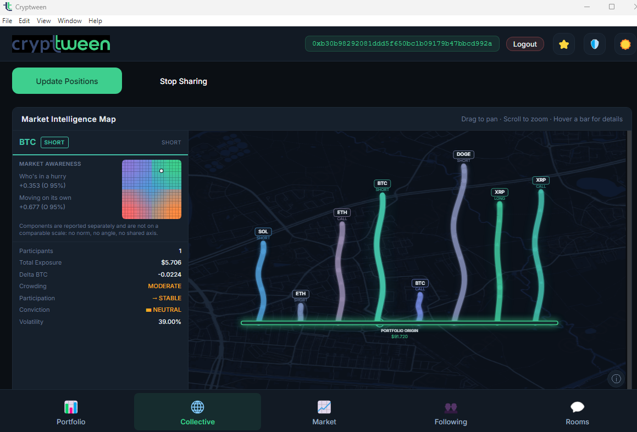Click the Cryptween logo

pos(61,44)
